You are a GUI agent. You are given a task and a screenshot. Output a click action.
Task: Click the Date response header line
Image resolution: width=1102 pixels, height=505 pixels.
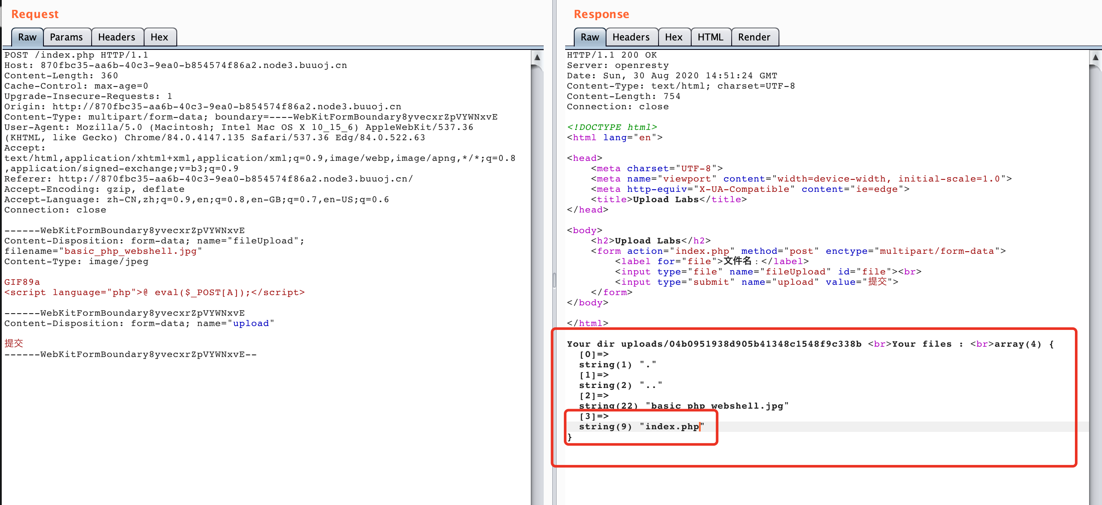[672, 76]
